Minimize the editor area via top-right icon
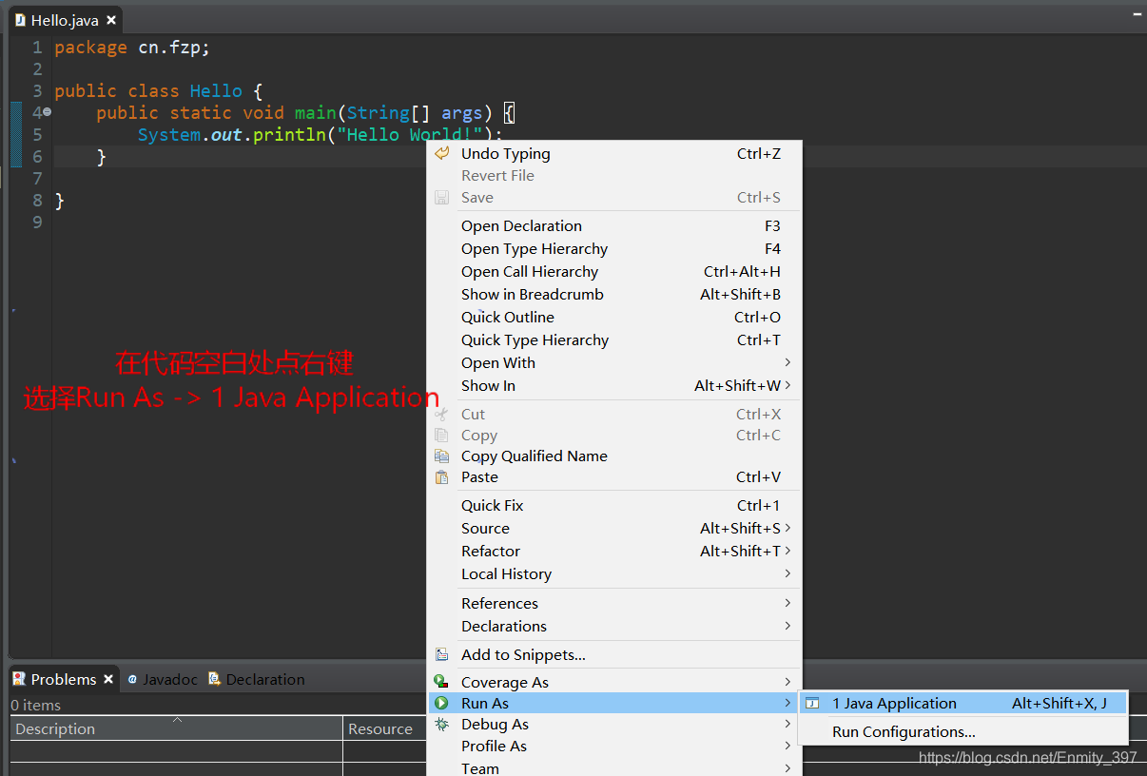Screen dimensions: 1147x776 (1137, 13)
